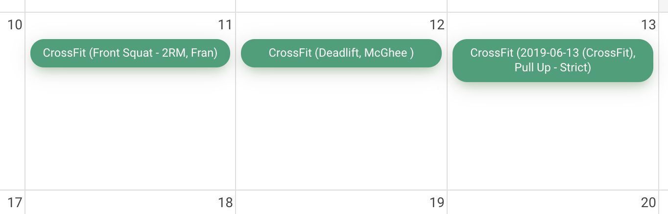
Task: Choose the date number 18
Action: (x=225, y=202)
